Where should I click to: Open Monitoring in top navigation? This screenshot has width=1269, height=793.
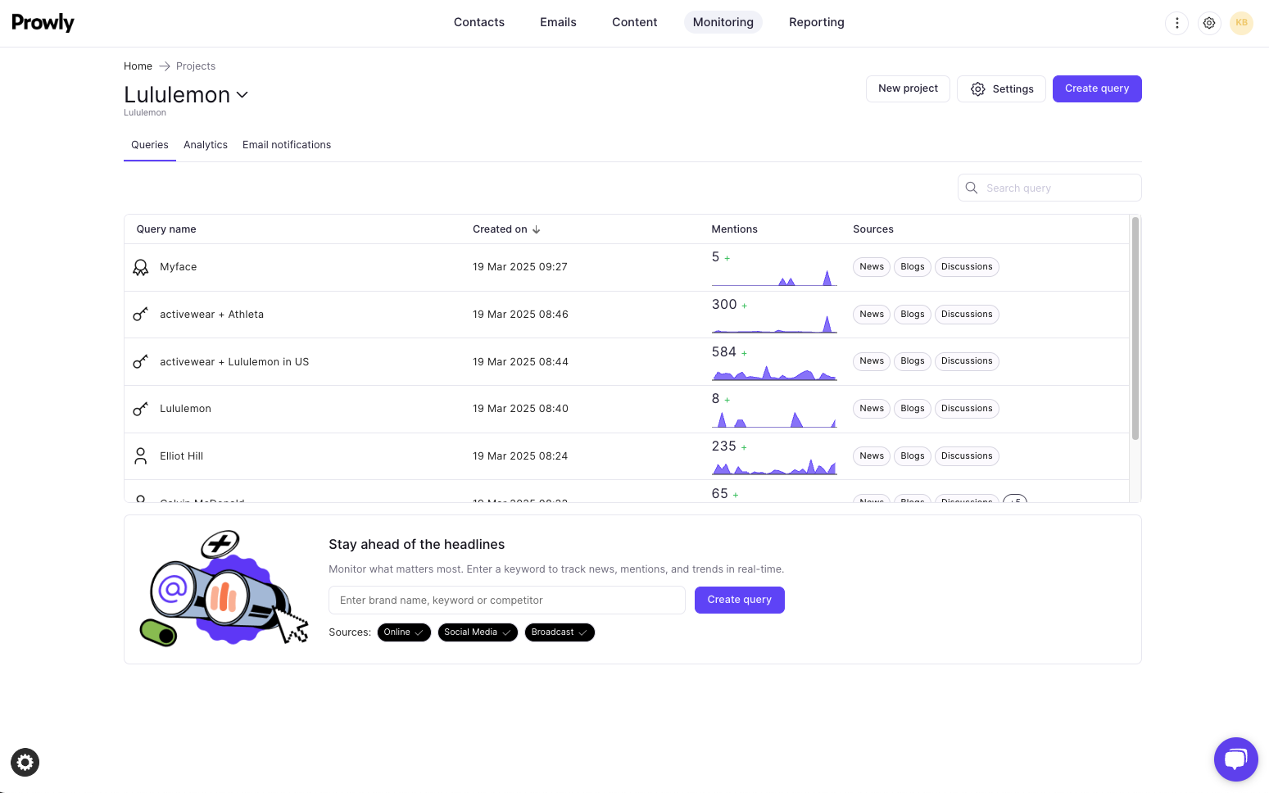pyautogui.click(x=723, y=22)
